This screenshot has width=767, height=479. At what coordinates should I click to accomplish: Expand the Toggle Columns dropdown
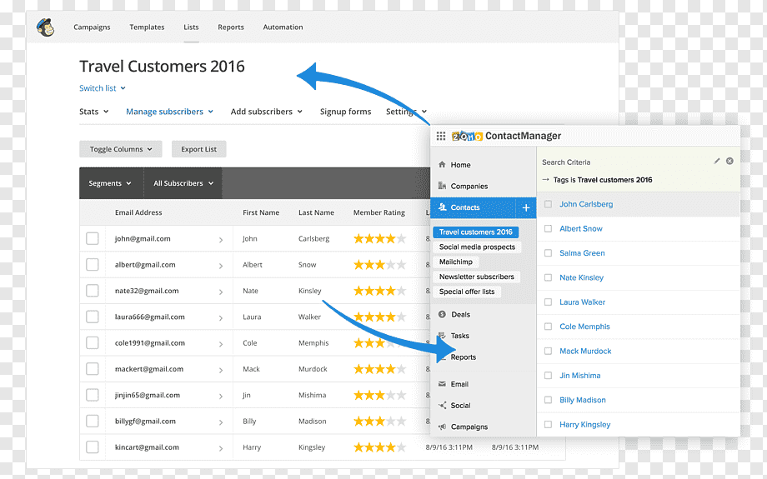click(x=121, y=149)
